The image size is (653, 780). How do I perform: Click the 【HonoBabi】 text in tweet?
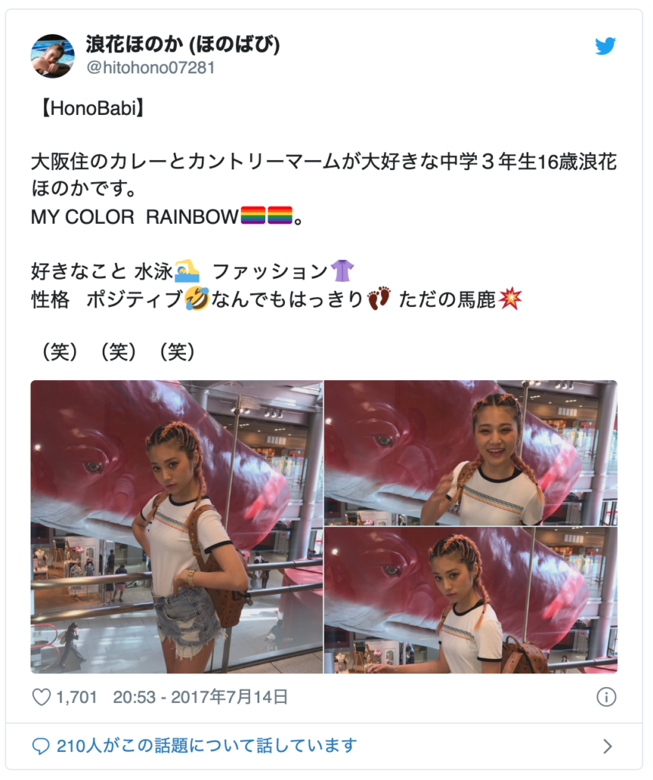coord(92,107)
